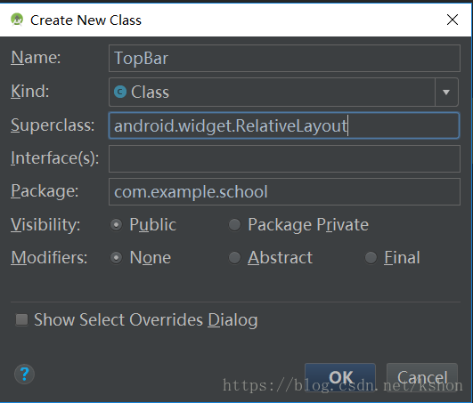Open the help question mark icon
Viewport: 473px width, 403px height.
pyautogui.click(x=24, y=374)
